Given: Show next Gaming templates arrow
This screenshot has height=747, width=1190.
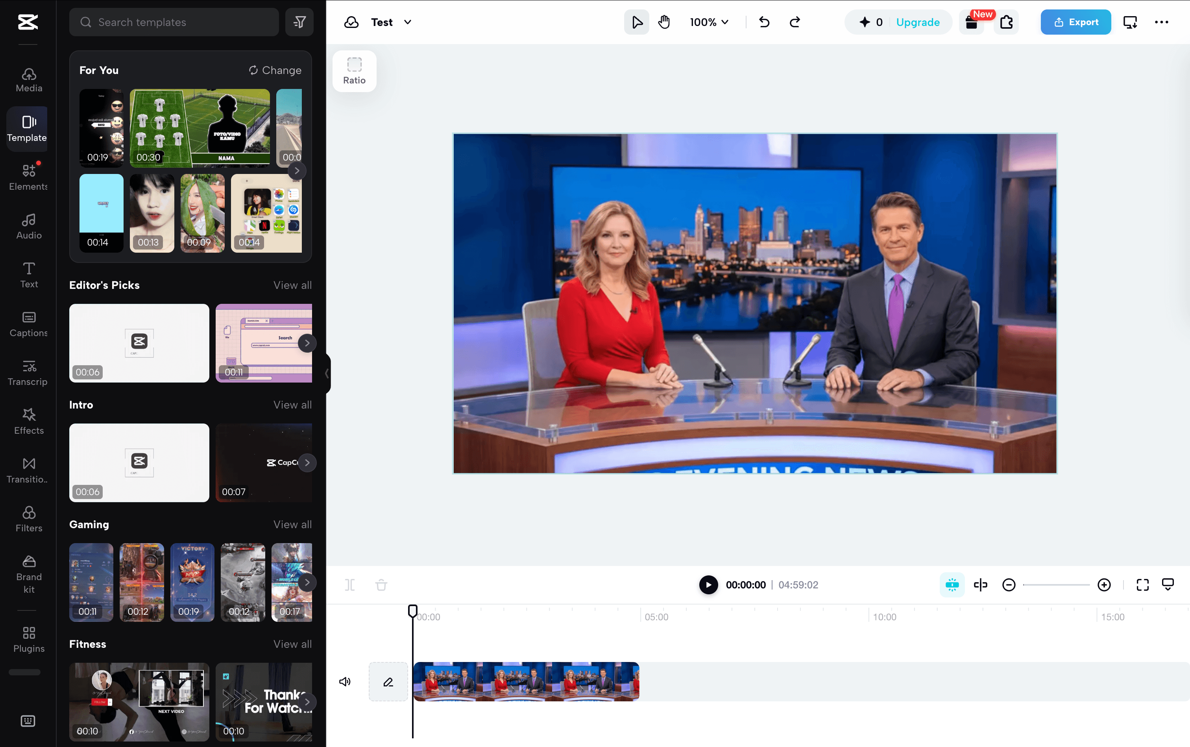Looking at the screenshot, I should point(307,582).
